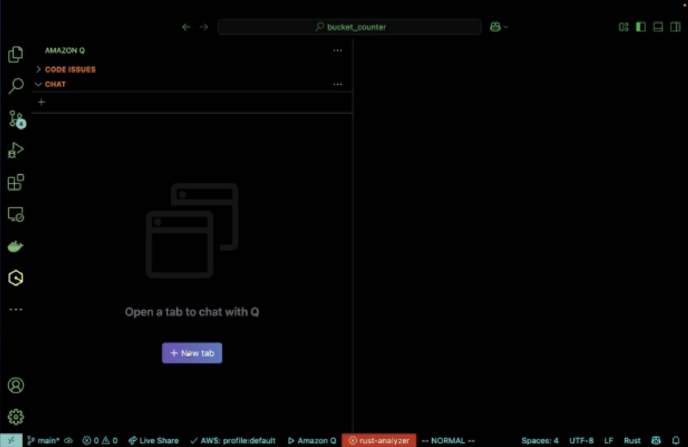Select the Amazon Q sidebar icon
Viewport: 688px width, 447px height.
click(x=16, y=278)
